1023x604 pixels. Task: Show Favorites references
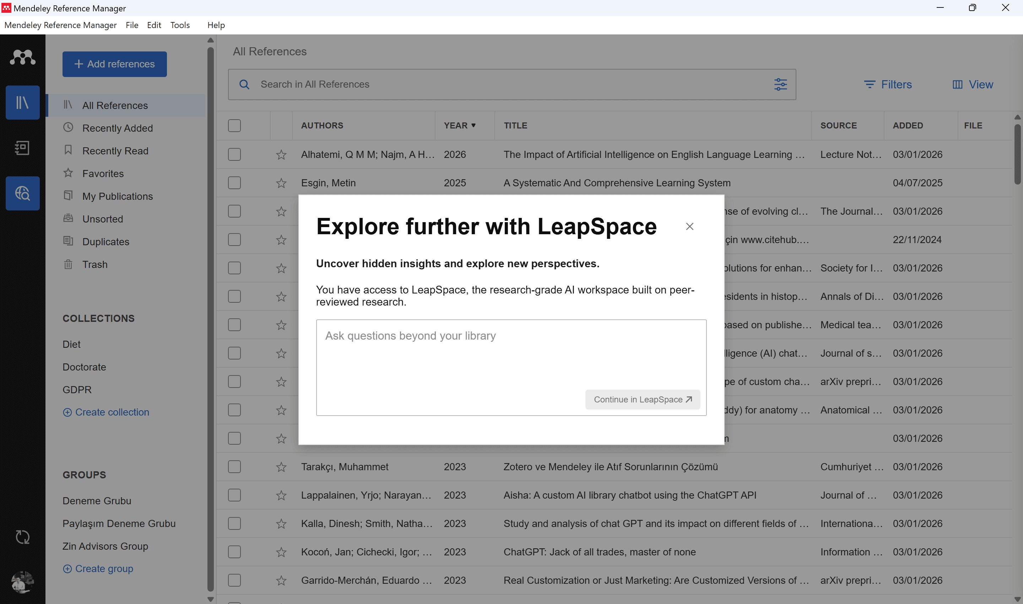pos(103,174)
